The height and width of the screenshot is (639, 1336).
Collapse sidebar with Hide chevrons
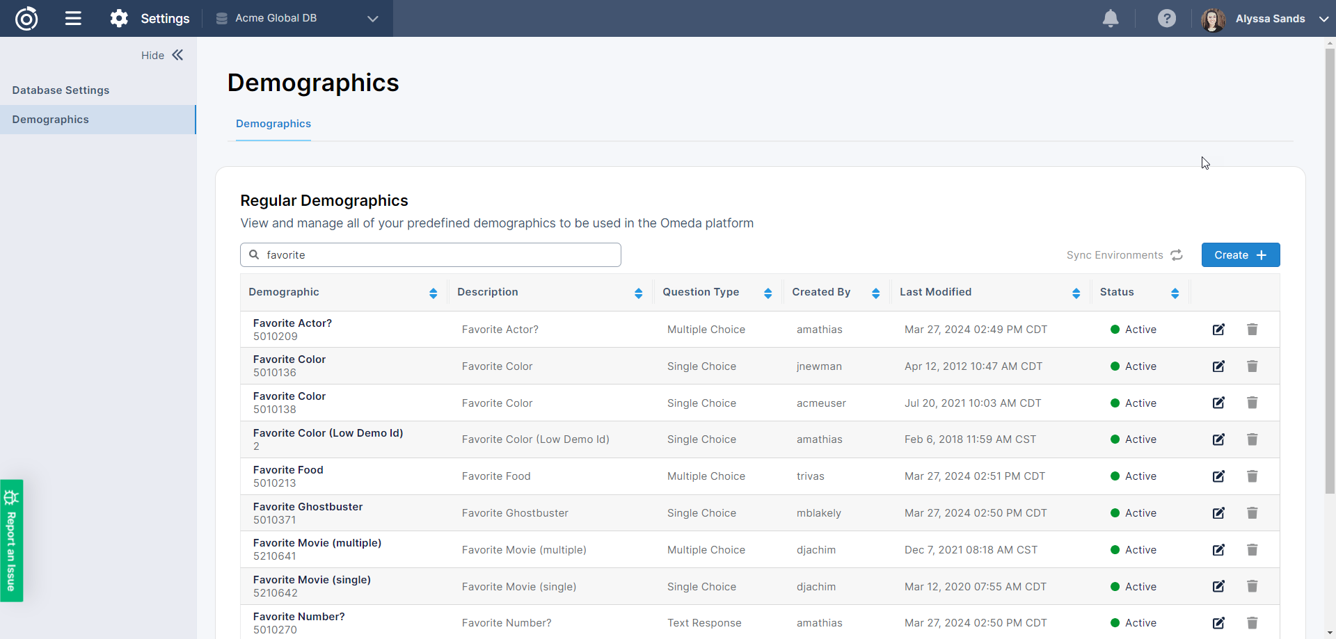pyautogui.click(x=177, y=55)
